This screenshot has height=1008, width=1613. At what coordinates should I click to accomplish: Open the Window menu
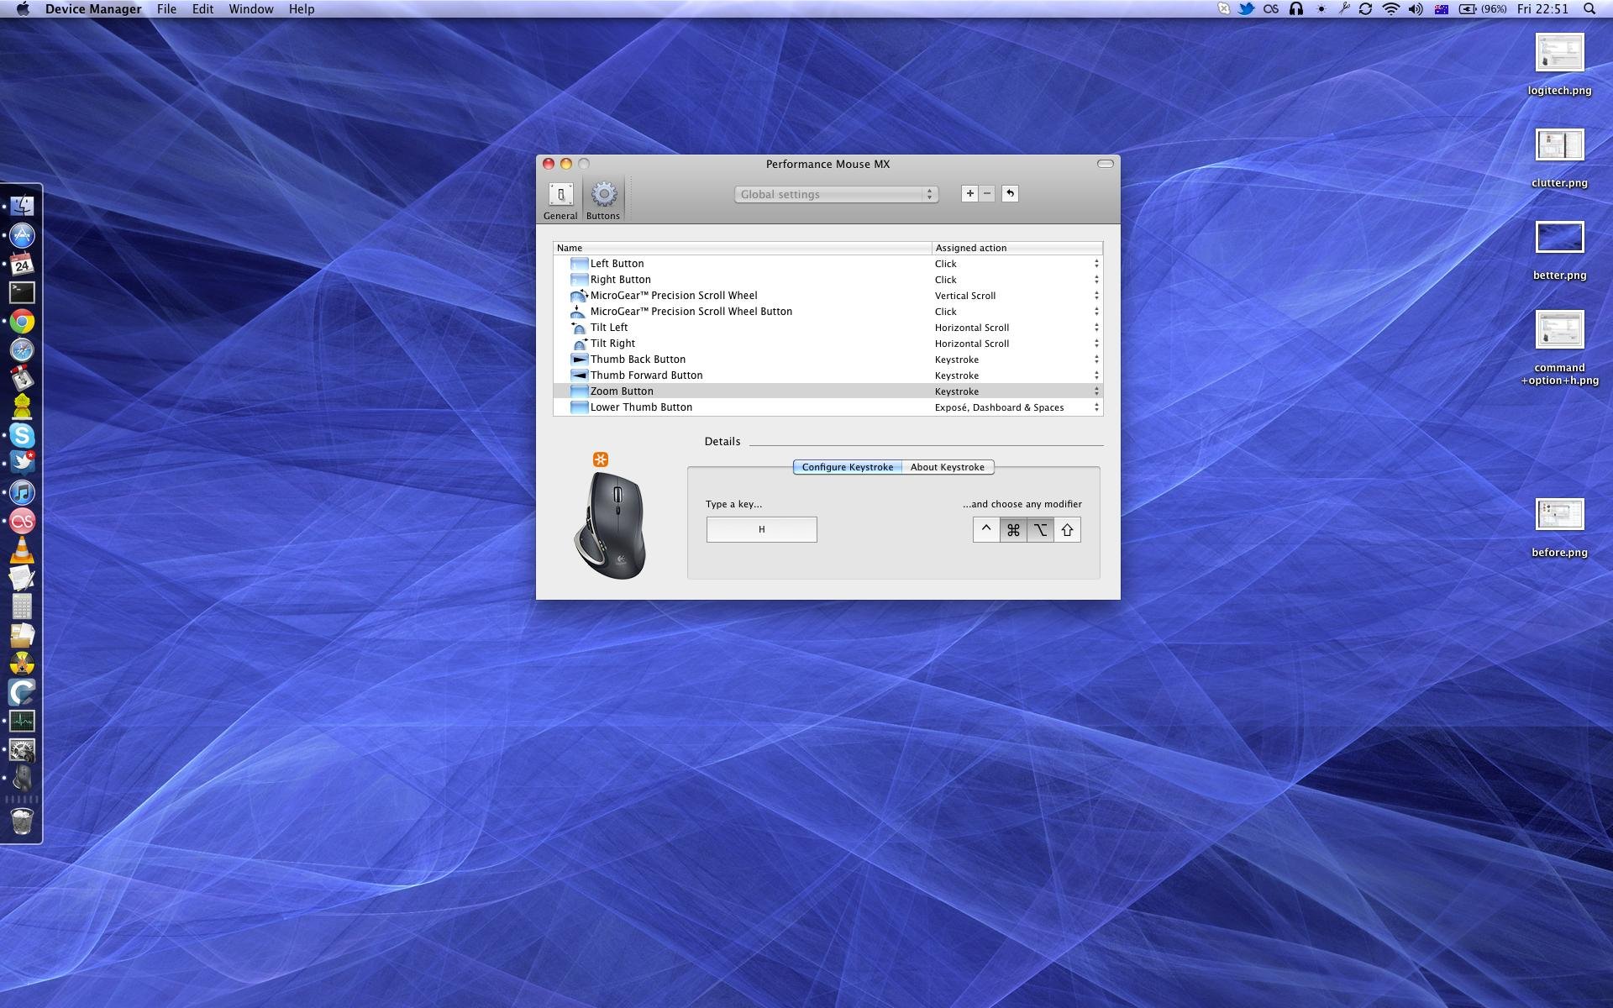pos(251,9)
